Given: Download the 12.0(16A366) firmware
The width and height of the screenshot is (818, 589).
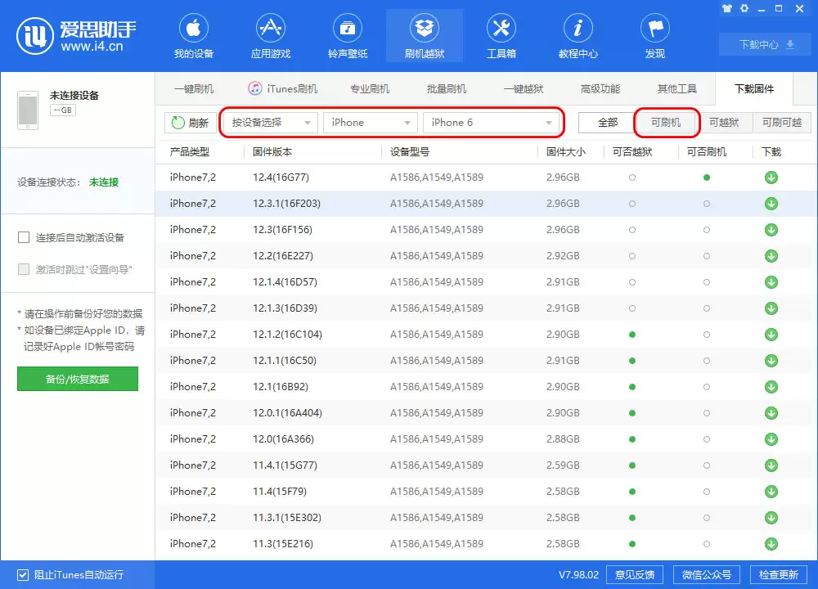Looking at the screenshot, I should 771,439.
